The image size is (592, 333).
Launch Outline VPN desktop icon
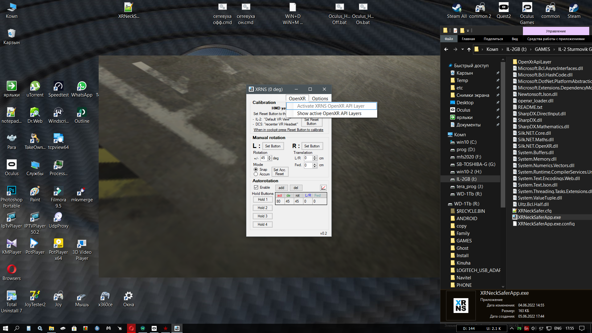82,115
